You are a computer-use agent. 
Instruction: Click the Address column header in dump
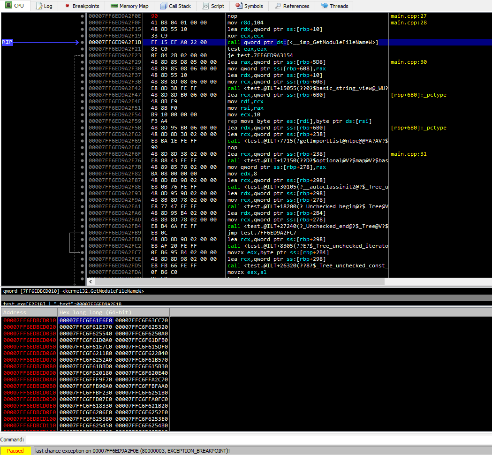[x=15, y=312]
